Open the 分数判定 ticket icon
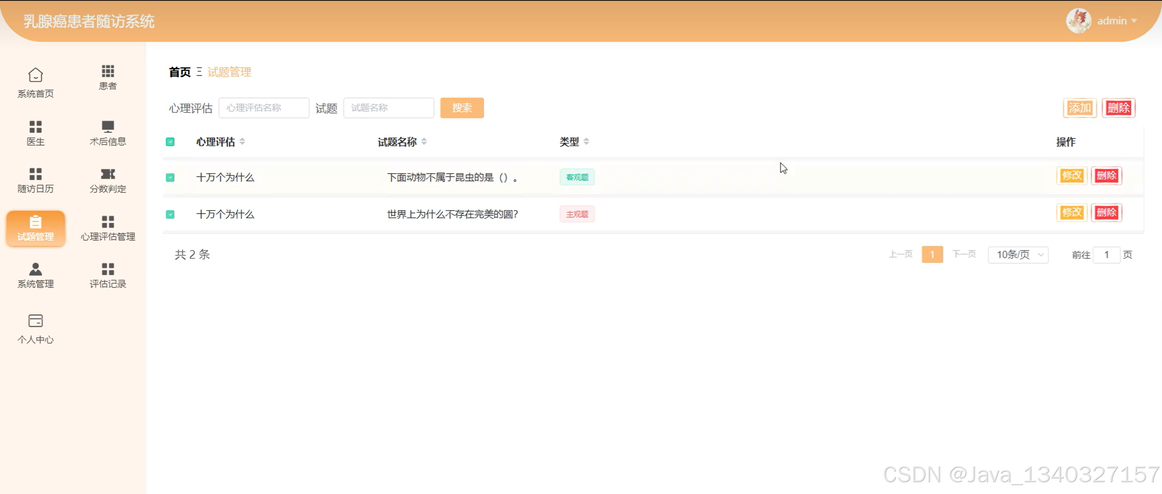 click(108, 174)
